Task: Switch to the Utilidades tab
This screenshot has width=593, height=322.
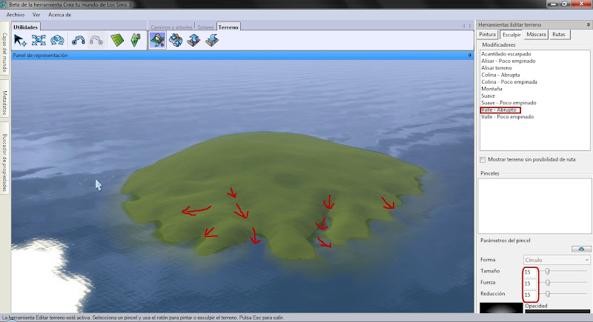Action: 26,27
